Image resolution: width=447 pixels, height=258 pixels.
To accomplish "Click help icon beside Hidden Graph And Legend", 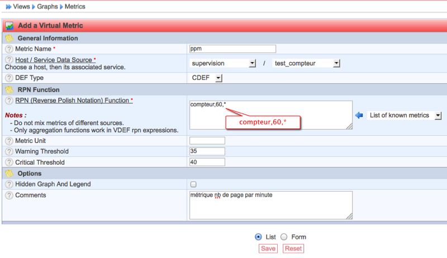I will tap(9, 184).
